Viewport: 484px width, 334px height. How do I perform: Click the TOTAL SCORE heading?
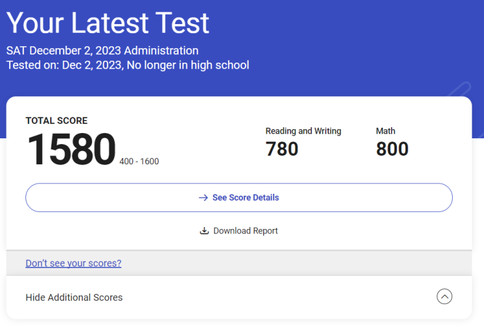pyautogui.click(x=57, y=121)
